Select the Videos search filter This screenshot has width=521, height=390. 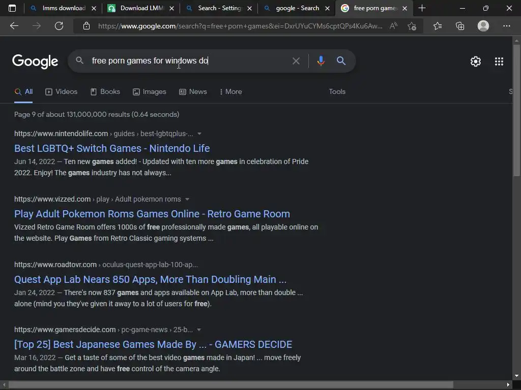(62, 92)
